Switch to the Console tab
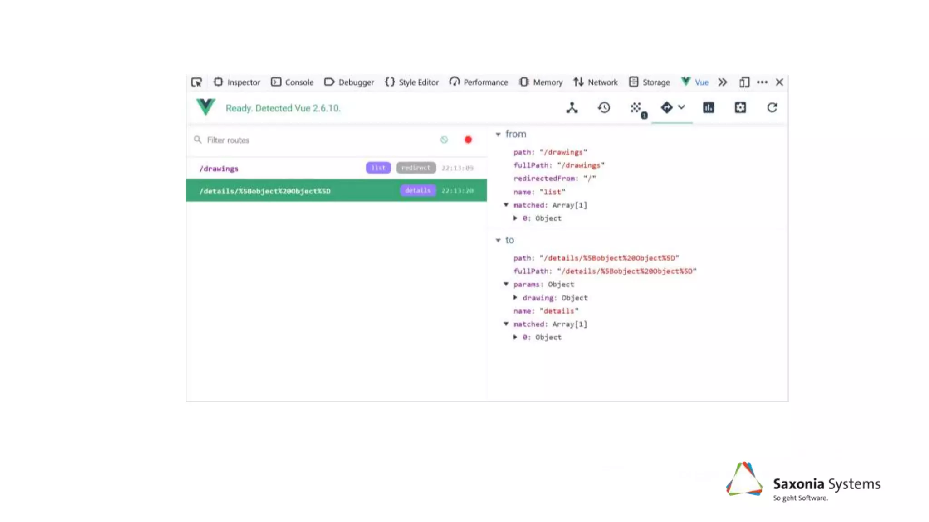This screenshot has height=522, width=929. (x=292, y=82)
